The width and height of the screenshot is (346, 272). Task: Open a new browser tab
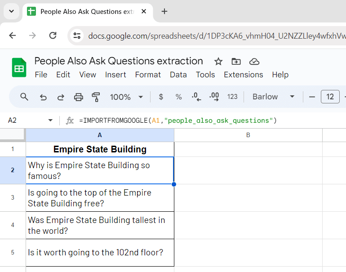(164, 11)
